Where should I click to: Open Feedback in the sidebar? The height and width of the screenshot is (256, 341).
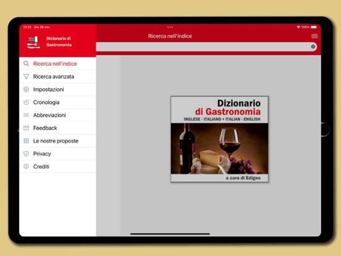pyautogui.click(x=57, y=128)
